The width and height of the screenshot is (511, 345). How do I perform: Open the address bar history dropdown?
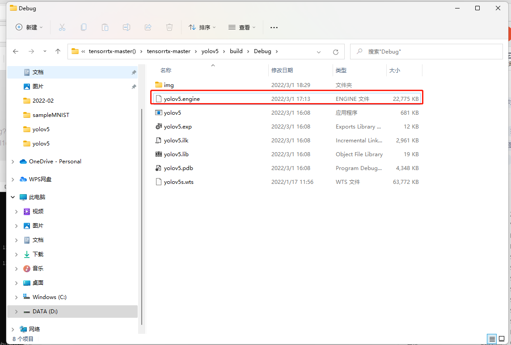point(319,52)
